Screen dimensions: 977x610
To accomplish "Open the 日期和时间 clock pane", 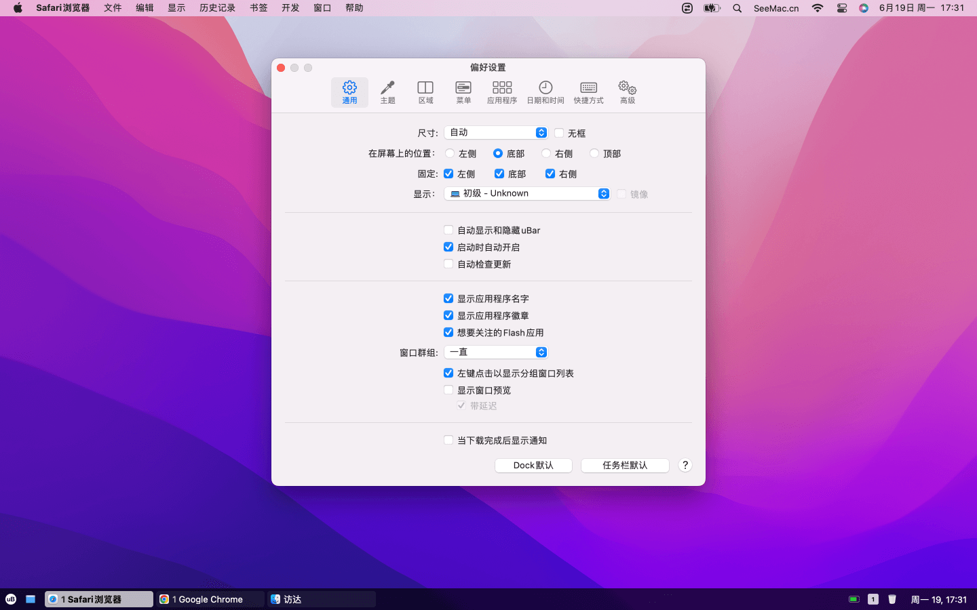I will (545, 92).
